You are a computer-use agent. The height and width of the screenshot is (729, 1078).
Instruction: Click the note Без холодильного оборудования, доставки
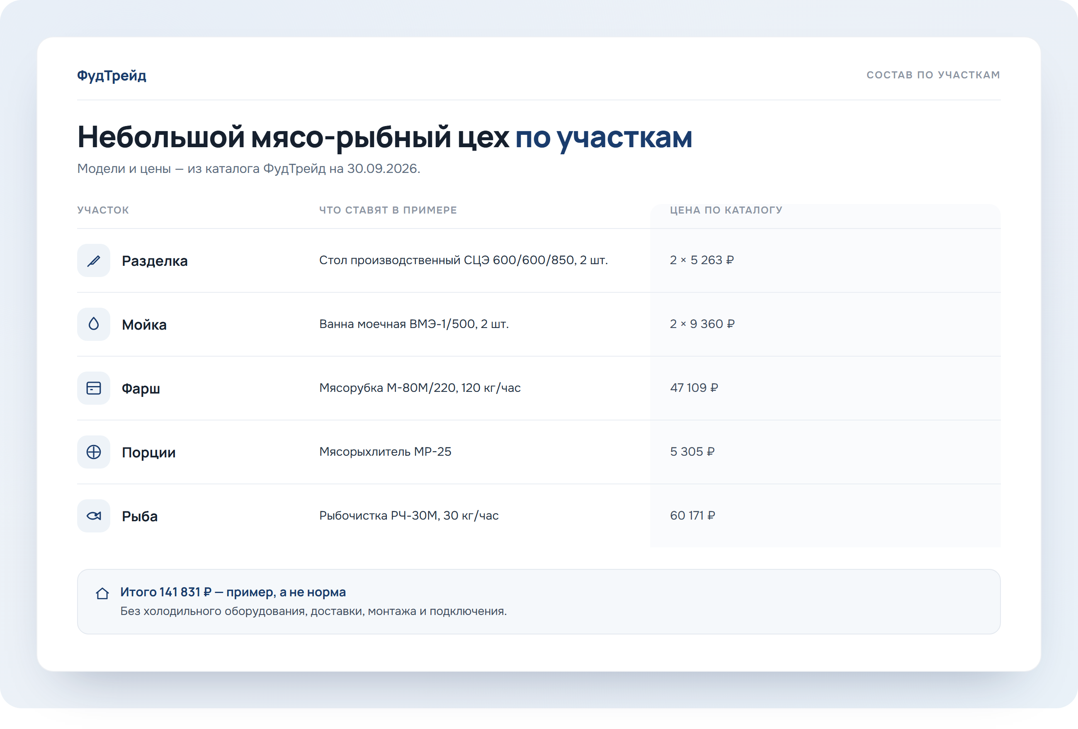point(313,611)
